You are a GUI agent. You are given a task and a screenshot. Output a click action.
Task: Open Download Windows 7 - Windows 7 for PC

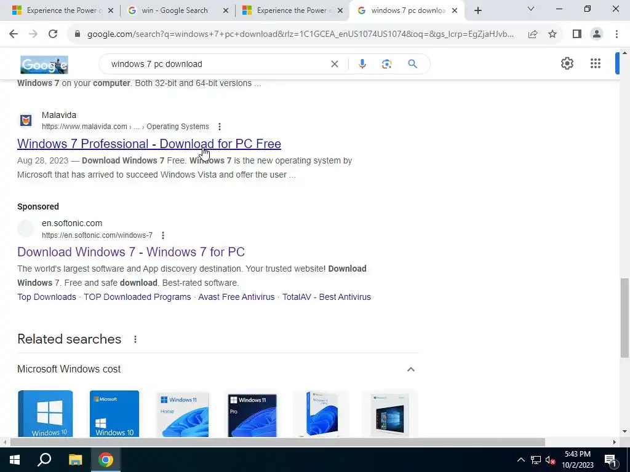131,252
